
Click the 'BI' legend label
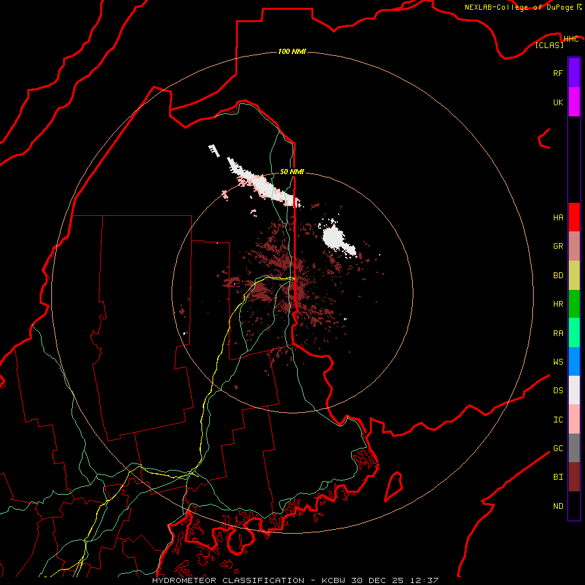558,477
